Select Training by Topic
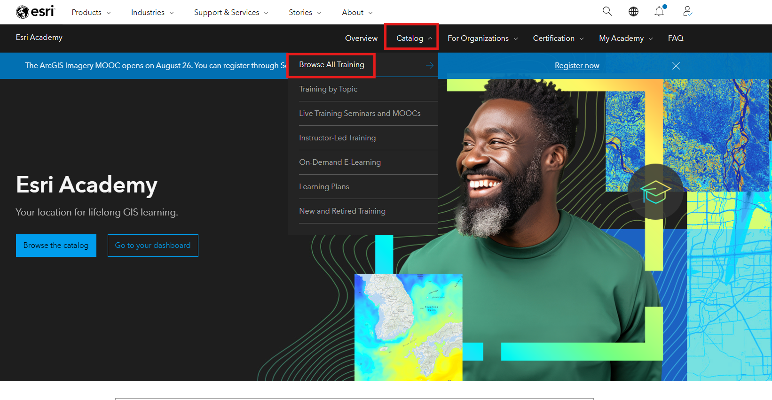 point(328,89)
